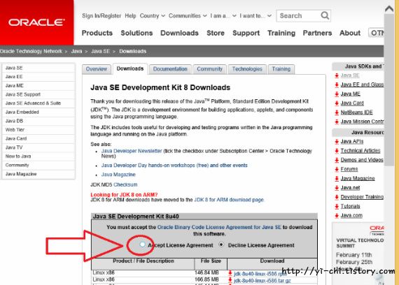
Task: Open the Downloads main menu
Action: coord(179,33)
